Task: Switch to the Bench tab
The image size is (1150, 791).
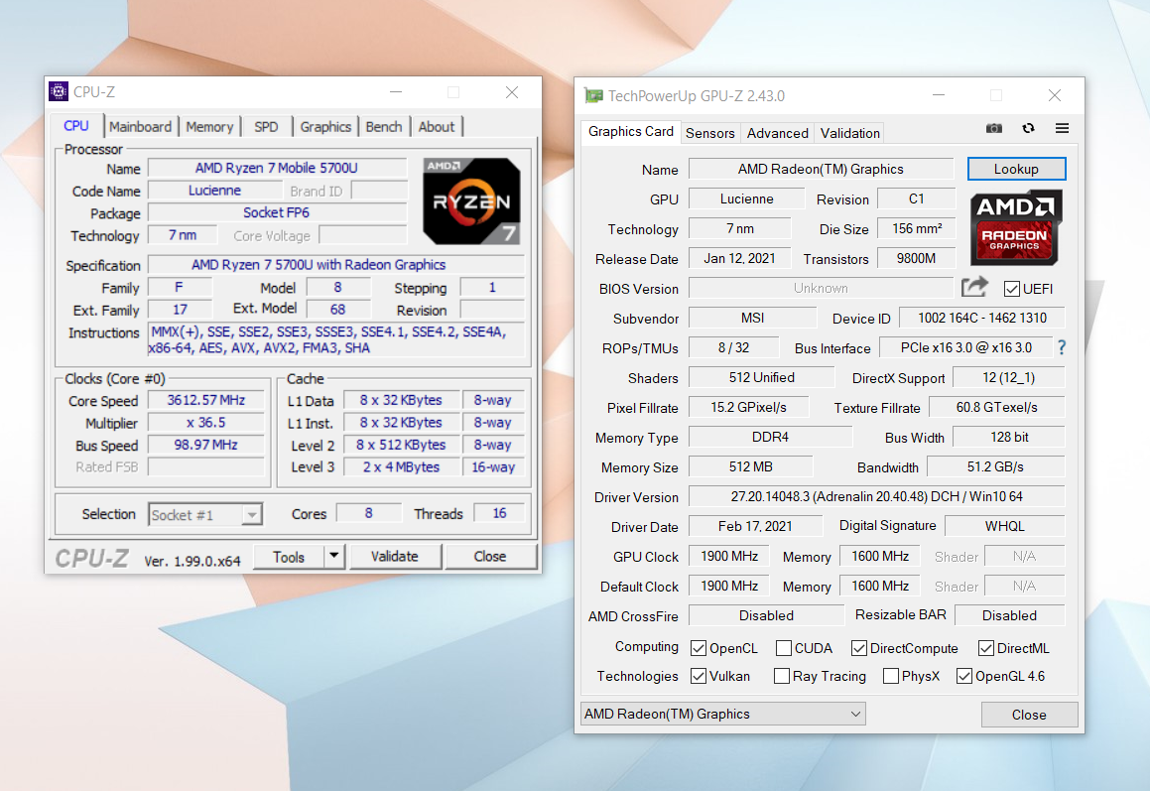Action: point(384,127)
